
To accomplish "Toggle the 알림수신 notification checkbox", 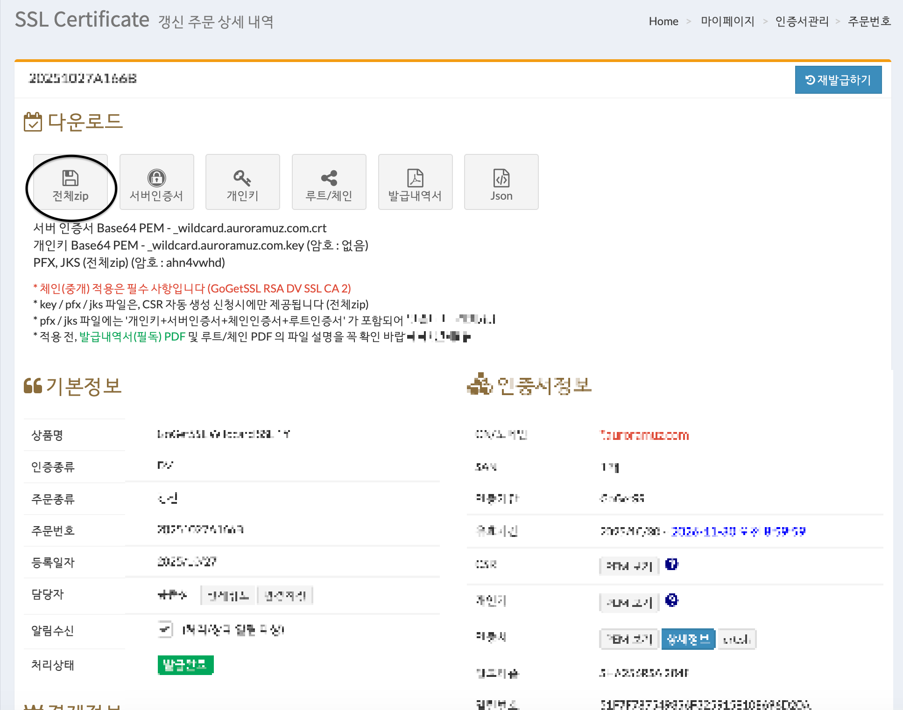I will point(165,630).
